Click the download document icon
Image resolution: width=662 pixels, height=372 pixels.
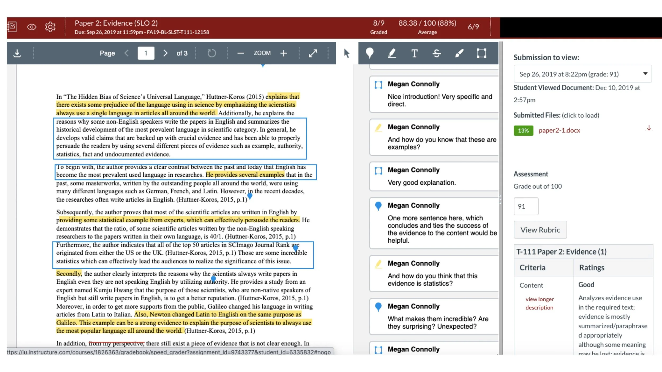click(17, 53)
